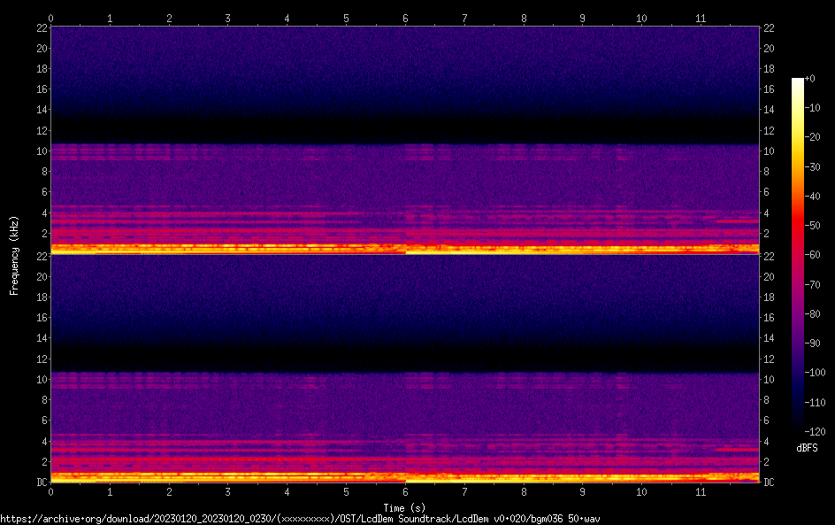Click the 11 second mark on bottom time axis

(x=701, y=492)
